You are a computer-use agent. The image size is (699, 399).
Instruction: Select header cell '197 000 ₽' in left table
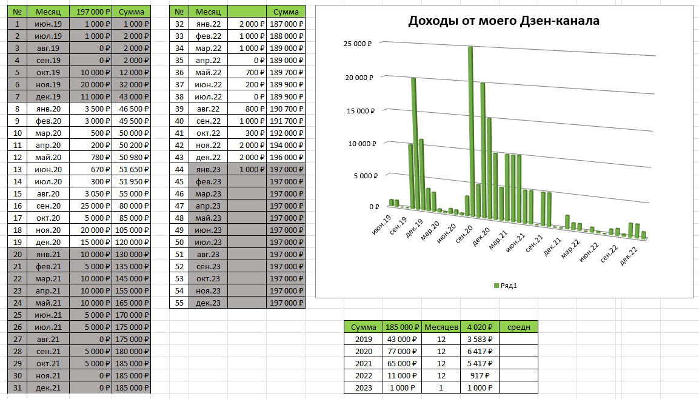pyautogui.click(x=90, y=12)
